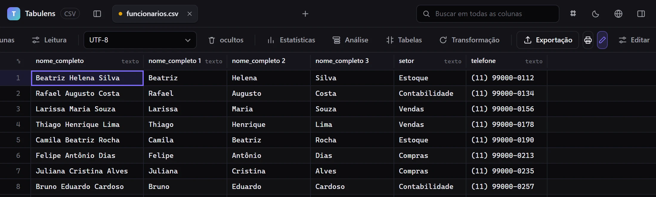Image resolution: width=656 pixels, height=197 pixels.
Task: Click the Exportação button
Action: 548,40
